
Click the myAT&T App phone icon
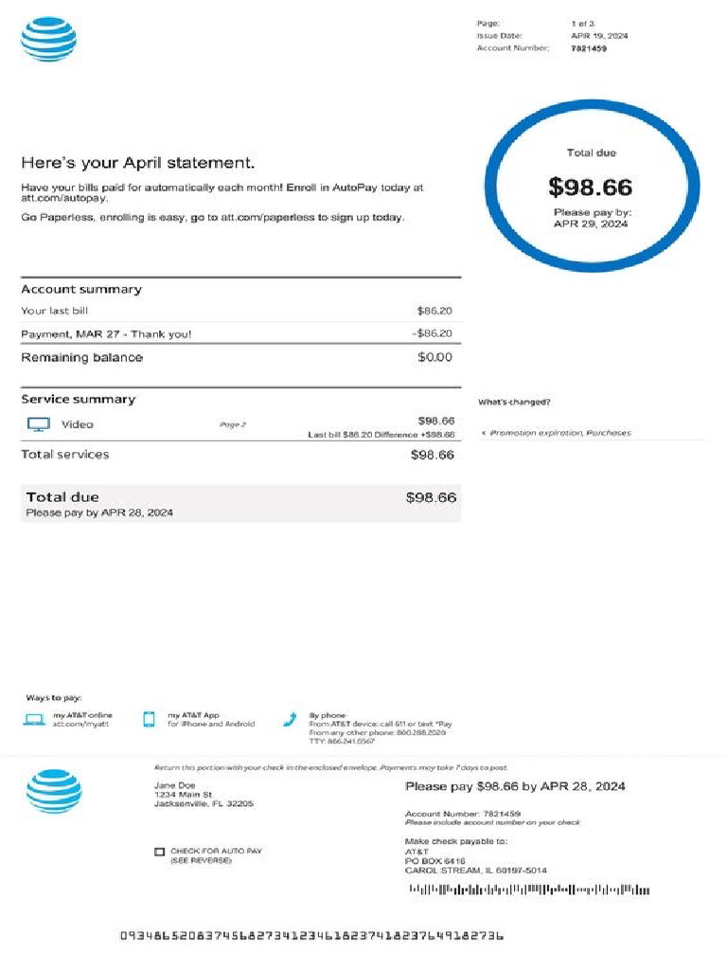click(149, 719)
